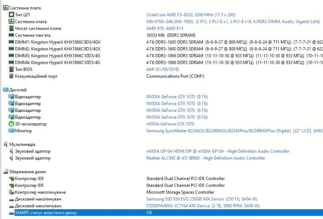
Task: Click the monitor icon in the Дисплей header
Action: 6,90
